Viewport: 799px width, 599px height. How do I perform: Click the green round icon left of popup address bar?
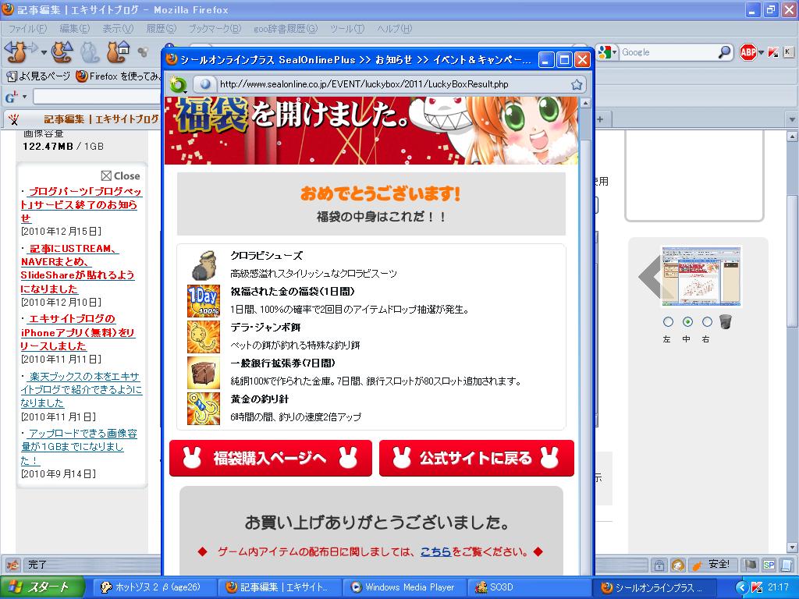(x=177, y=84)
